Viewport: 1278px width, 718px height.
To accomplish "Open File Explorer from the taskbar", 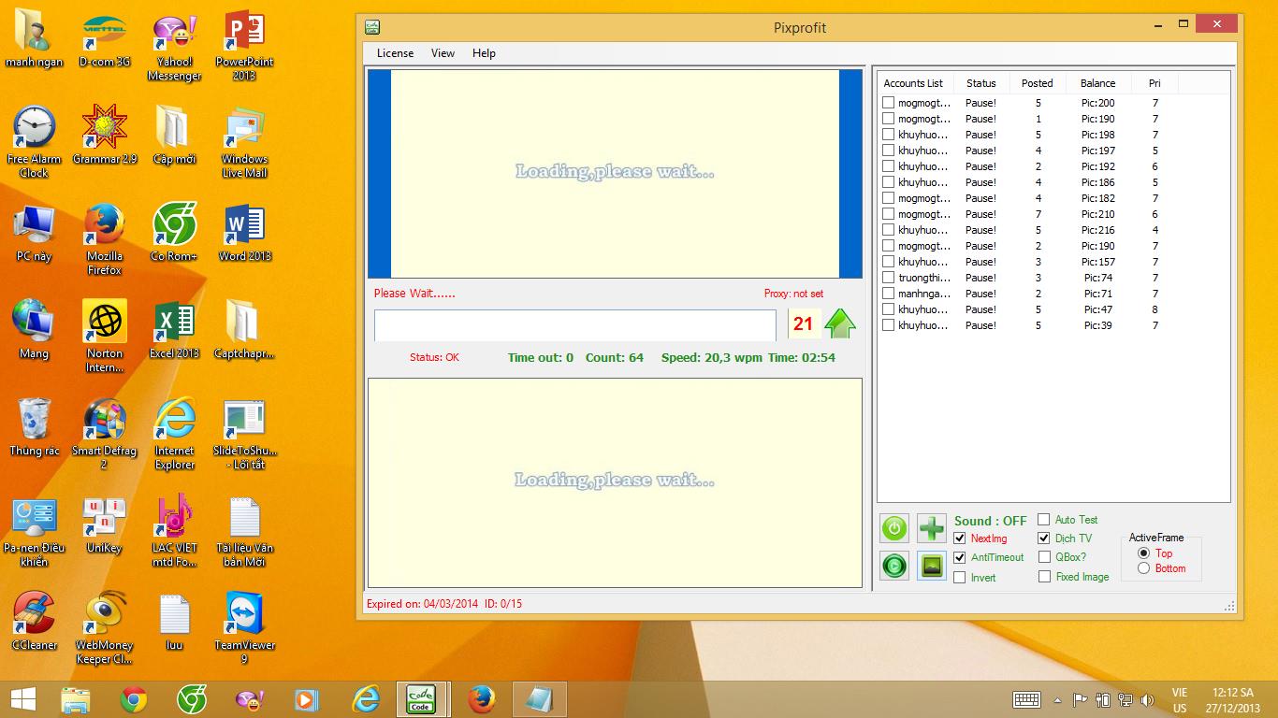I will click(76, 699).
